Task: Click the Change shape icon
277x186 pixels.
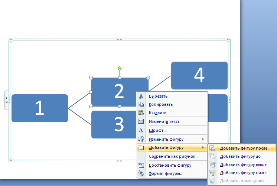Action: [x=141, y=139]
